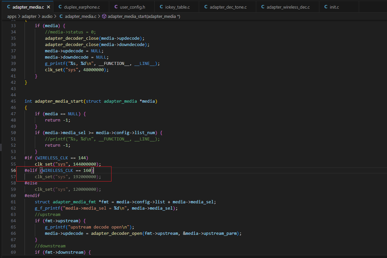Screen dimensions: 387x258
Task: Click the value 120000000 on line 59
Action: (85, 189)
